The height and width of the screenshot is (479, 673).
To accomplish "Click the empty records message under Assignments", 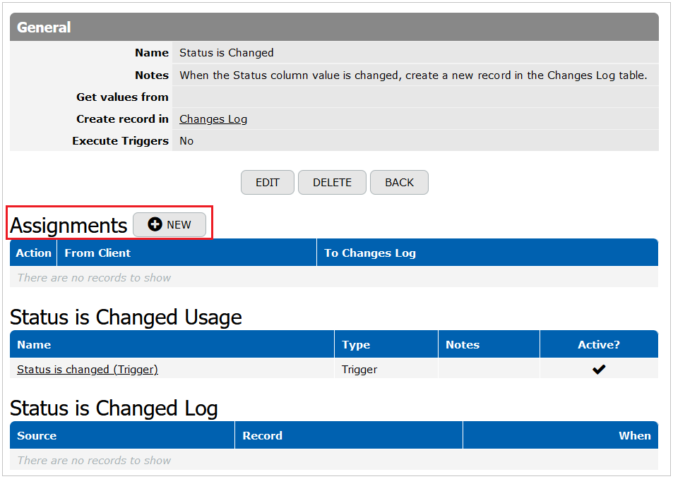I will (x=94, y=278).
